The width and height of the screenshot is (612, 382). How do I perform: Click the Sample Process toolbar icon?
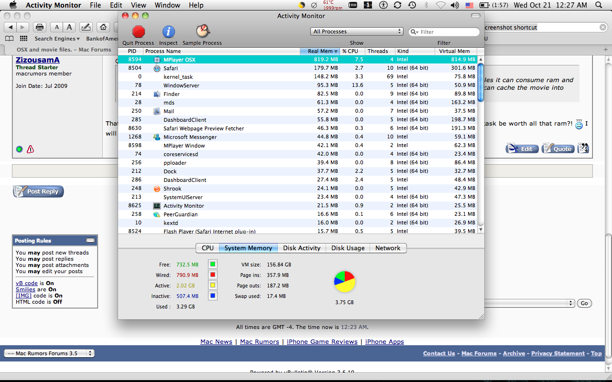tap(203, 31)
